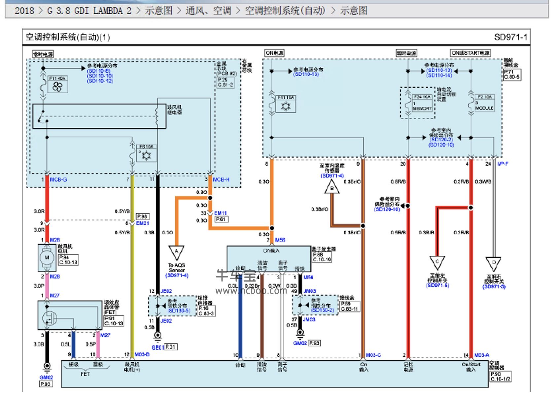Click the P.89 C.63-11 junction box reference
Screen dimensions: 554x394
(x=350, y=306)
